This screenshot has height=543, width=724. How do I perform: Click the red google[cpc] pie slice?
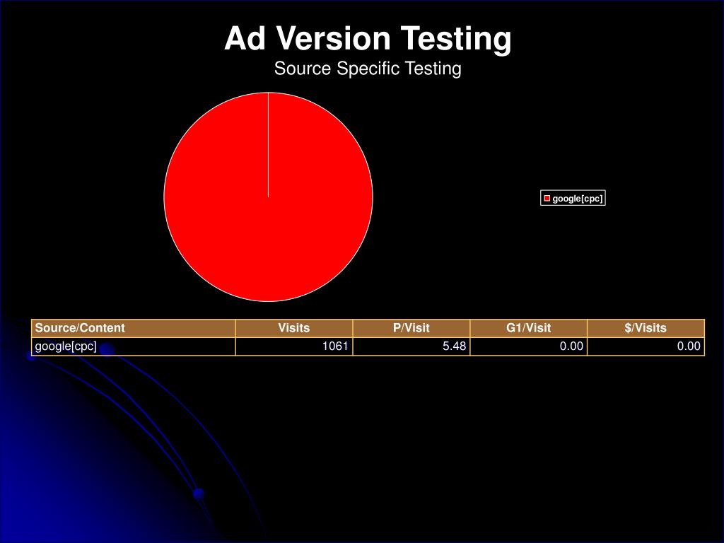point(268,197)
